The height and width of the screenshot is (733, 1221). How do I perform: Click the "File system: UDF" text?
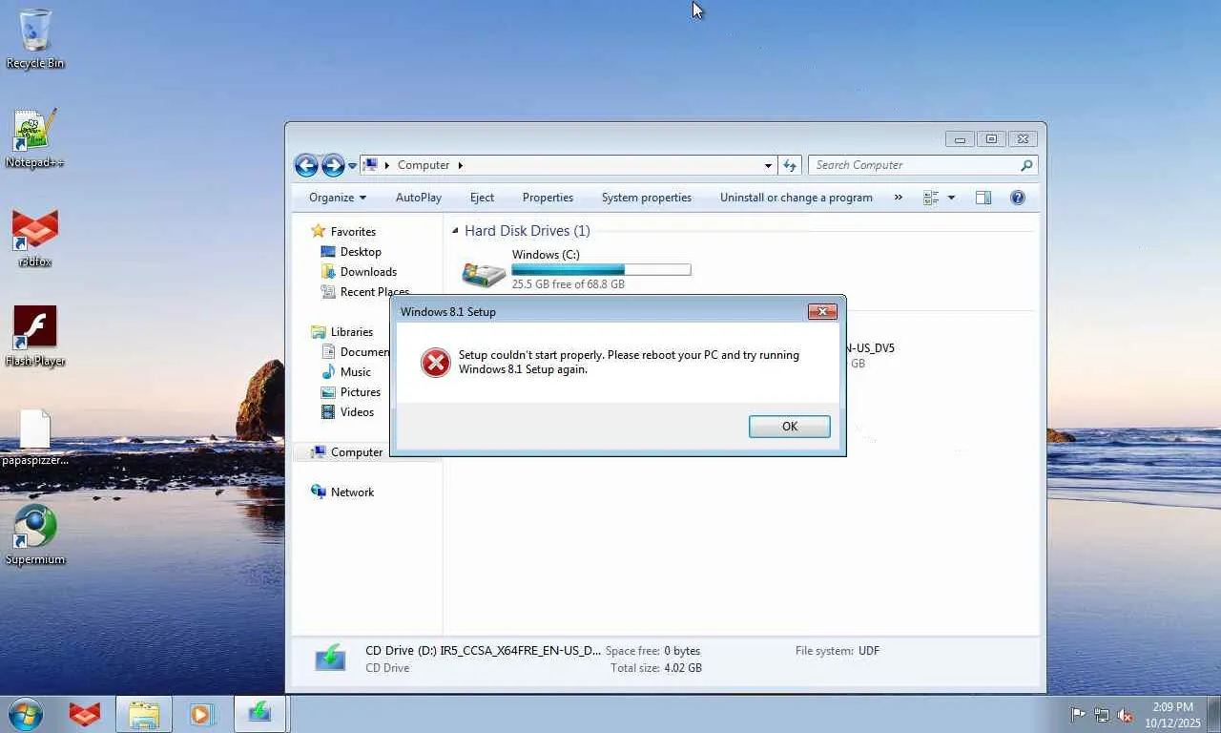[x=838, y=651]
